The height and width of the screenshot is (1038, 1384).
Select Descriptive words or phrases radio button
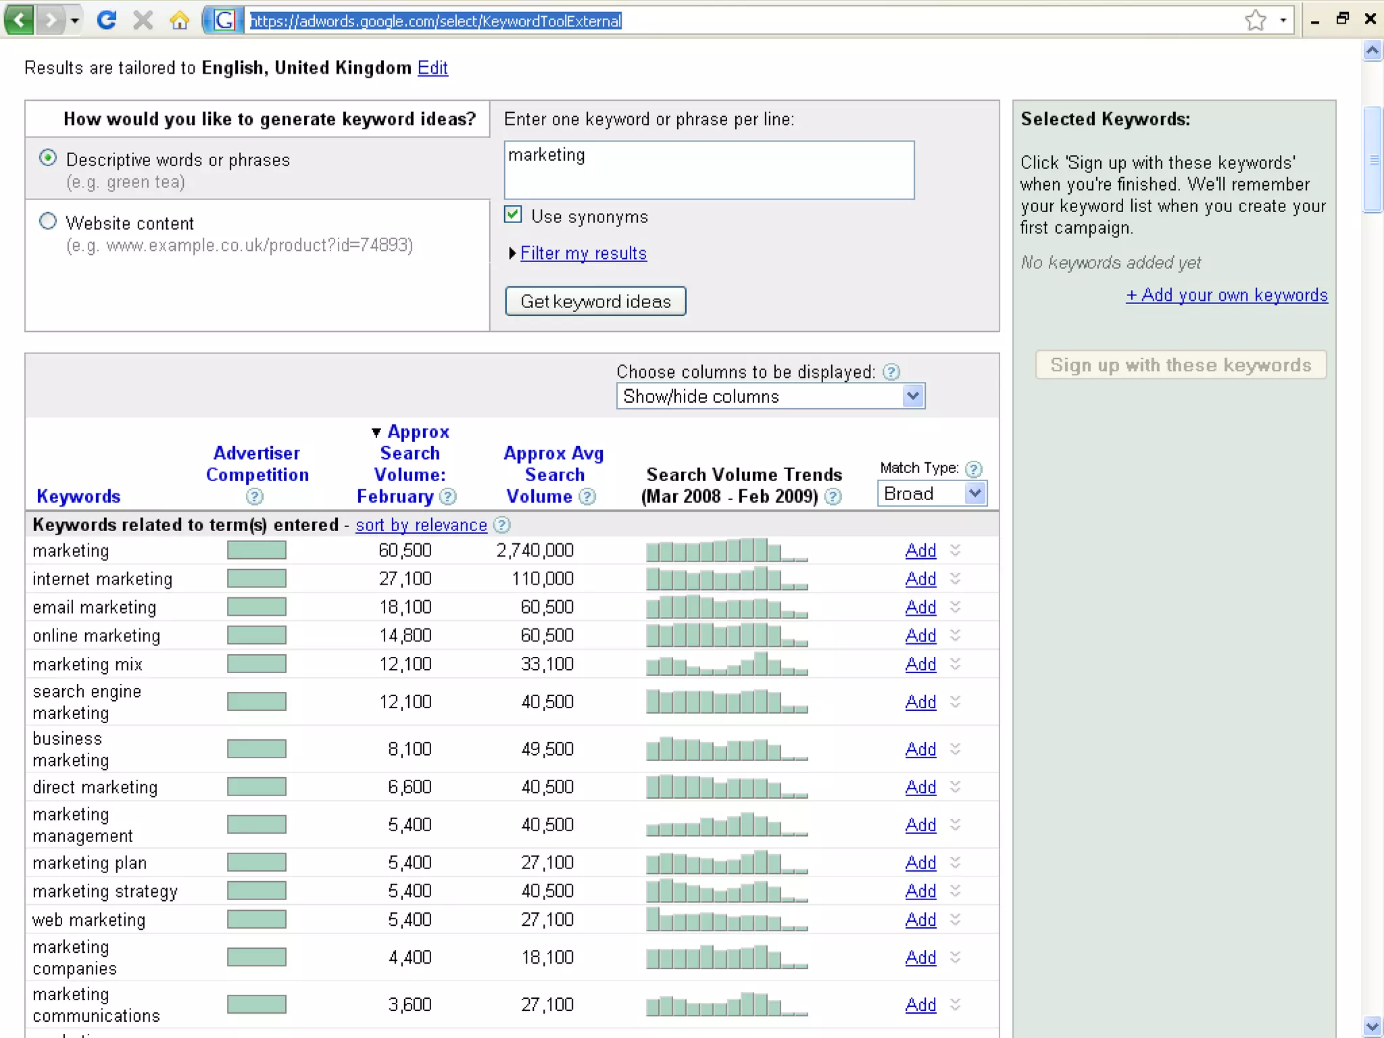click(x=48, y=158)
